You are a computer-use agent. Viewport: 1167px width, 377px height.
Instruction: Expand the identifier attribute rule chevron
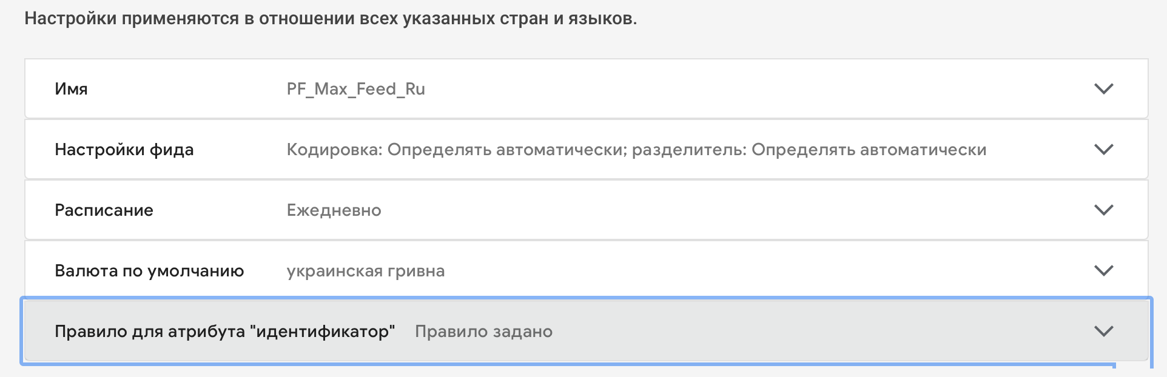click(x=1103, y=332)
